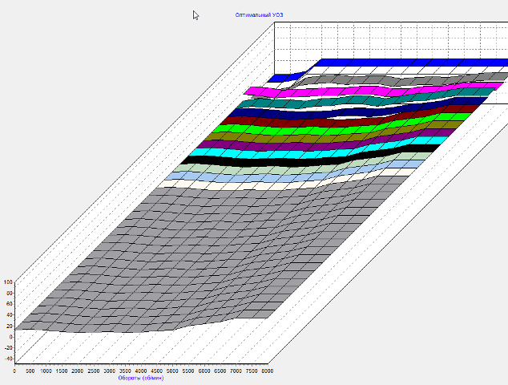
Task: Select the cream band above the gray surface
Action: click(208, 184)
